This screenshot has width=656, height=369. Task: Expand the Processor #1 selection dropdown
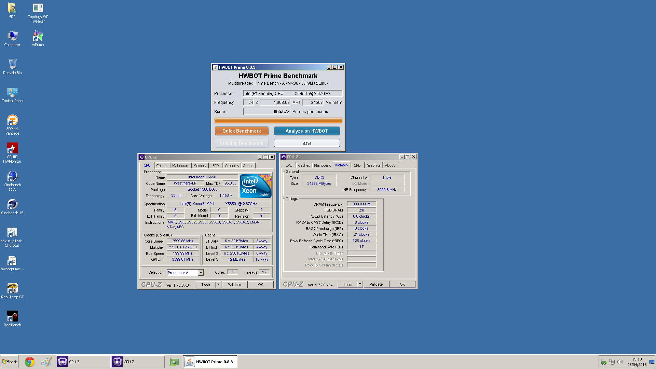[201, 273]
